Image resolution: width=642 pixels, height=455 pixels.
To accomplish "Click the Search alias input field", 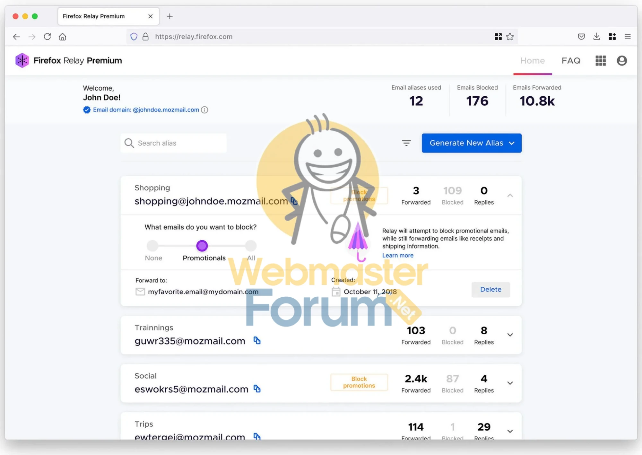I will [x=173, y=143].
